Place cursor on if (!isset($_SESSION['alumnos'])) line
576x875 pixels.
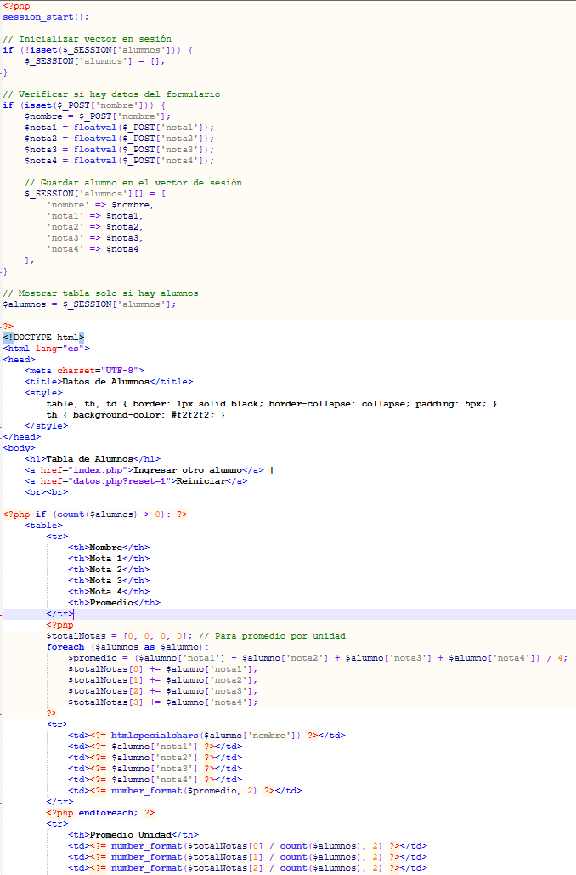click(x=98, y=49)
